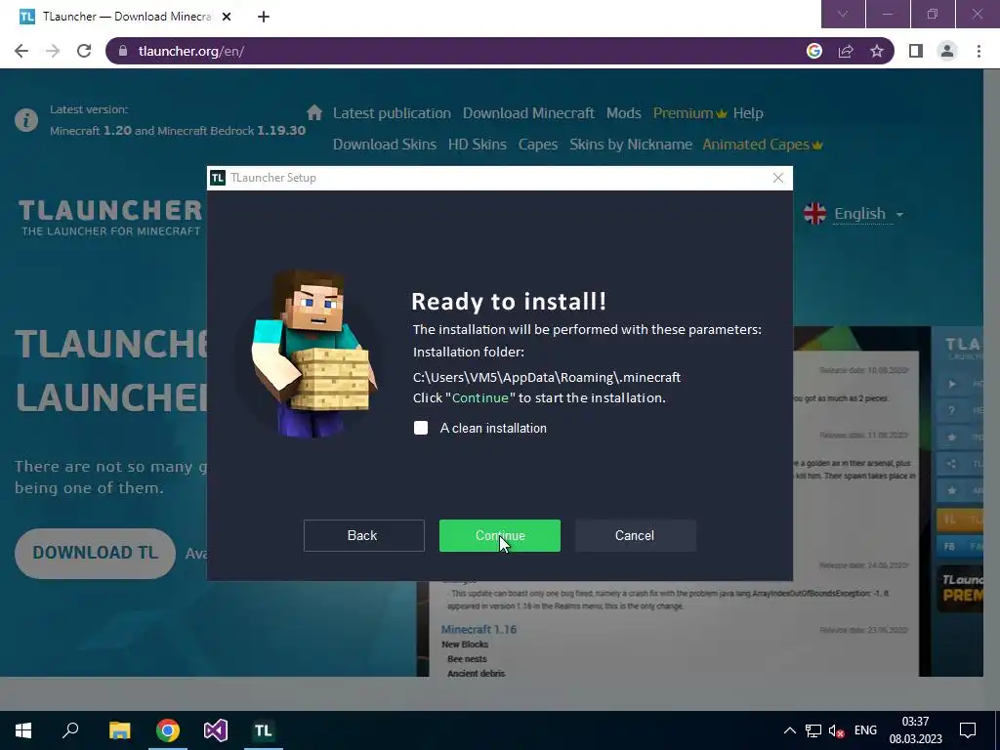Toggle Chrome side panel icon
The image size is (1000, 750).
pos(916,51)
